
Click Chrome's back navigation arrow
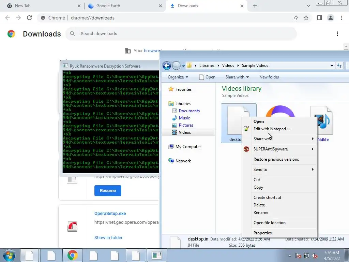tap(7, 18)
